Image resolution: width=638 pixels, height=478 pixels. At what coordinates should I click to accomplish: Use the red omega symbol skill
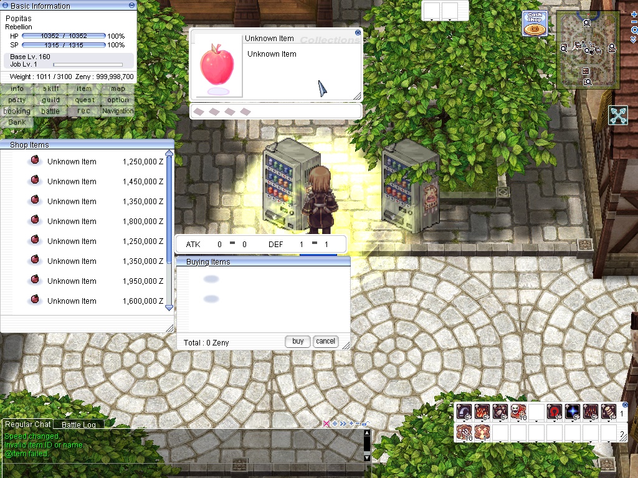[x=554, y=412]
